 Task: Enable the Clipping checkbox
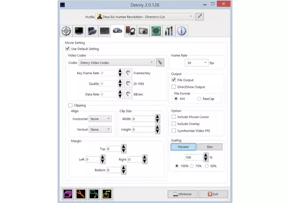click(x=70, y=105)
